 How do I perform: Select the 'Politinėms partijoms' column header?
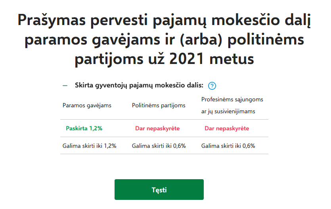coord(159,105)
